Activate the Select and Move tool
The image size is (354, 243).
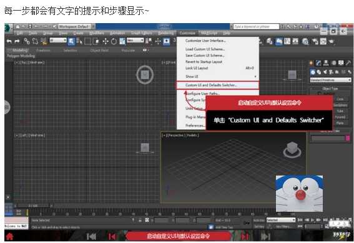coord(106,41)
